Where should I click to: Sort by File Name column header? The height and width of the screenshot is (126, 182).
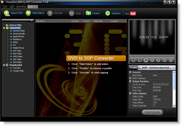tap(53, 21)
